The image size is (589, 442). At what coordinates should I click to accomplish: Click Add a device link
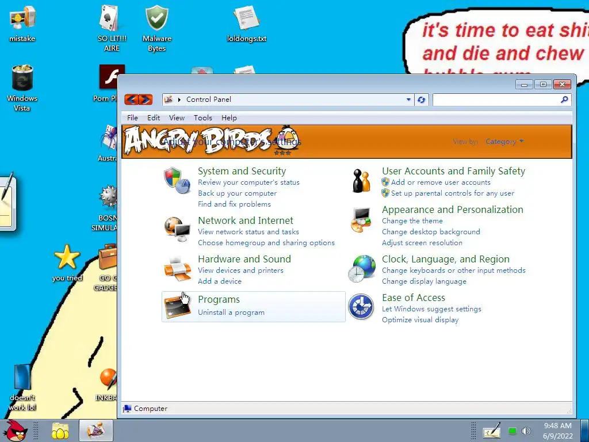tap(219, 281)
